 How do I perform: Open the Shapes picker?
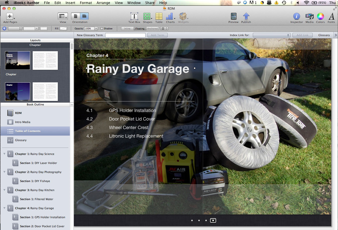click(x=147, y=16)
